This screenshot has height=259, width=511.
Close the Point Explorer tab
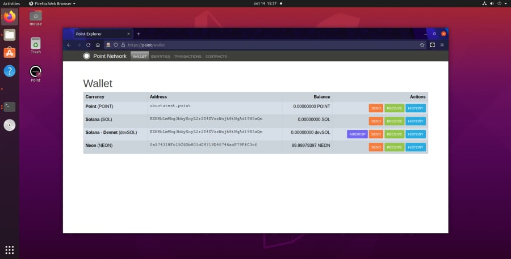[x=128, y=34]
